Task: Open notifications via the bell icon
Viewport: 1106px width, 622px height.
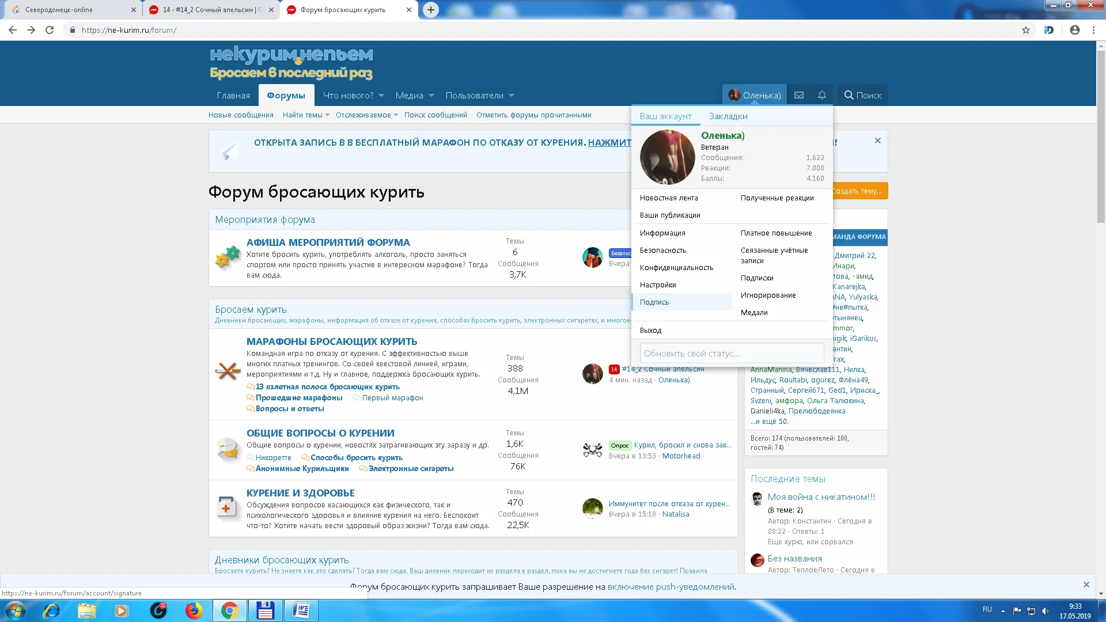Action: 821,94
